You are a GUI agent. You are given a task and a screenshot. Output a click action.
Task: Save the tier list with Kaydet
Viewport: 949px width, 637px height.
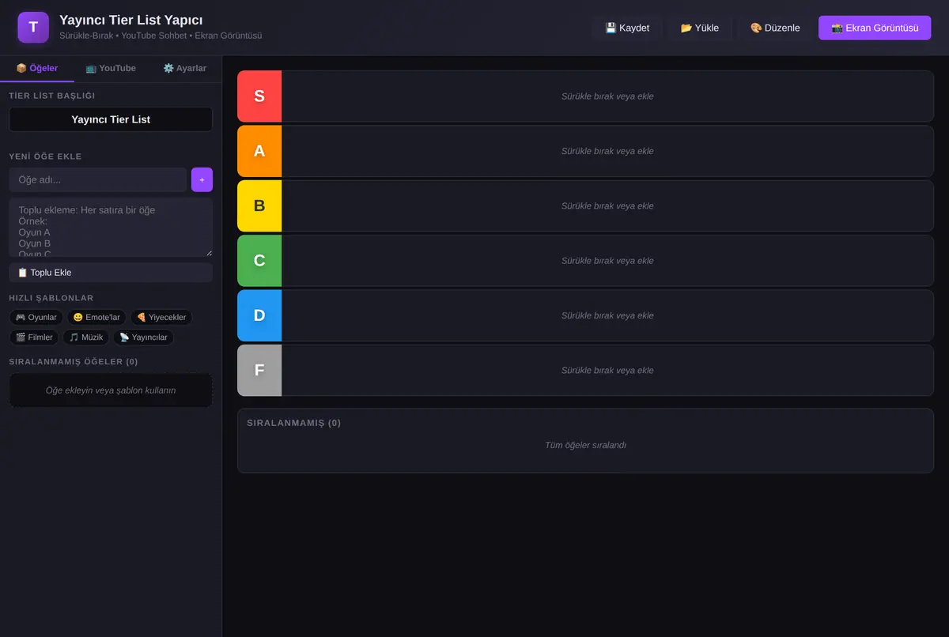coord(627,28)
